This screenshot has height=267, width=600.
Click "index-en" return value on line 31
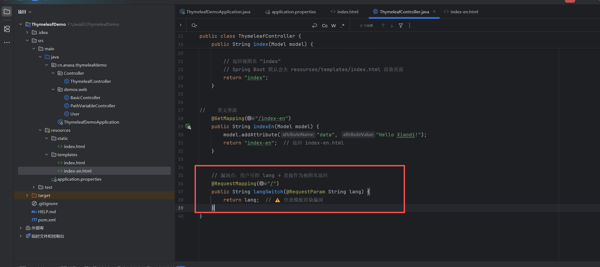pyautogui.click(x=259, y=143)
